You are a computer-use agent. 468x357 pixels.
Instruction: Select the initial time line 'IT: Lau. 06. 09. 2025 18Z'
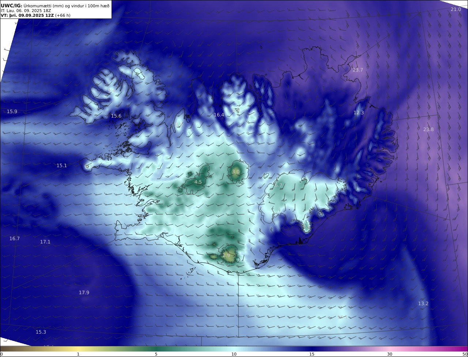[x=26, y=11]
